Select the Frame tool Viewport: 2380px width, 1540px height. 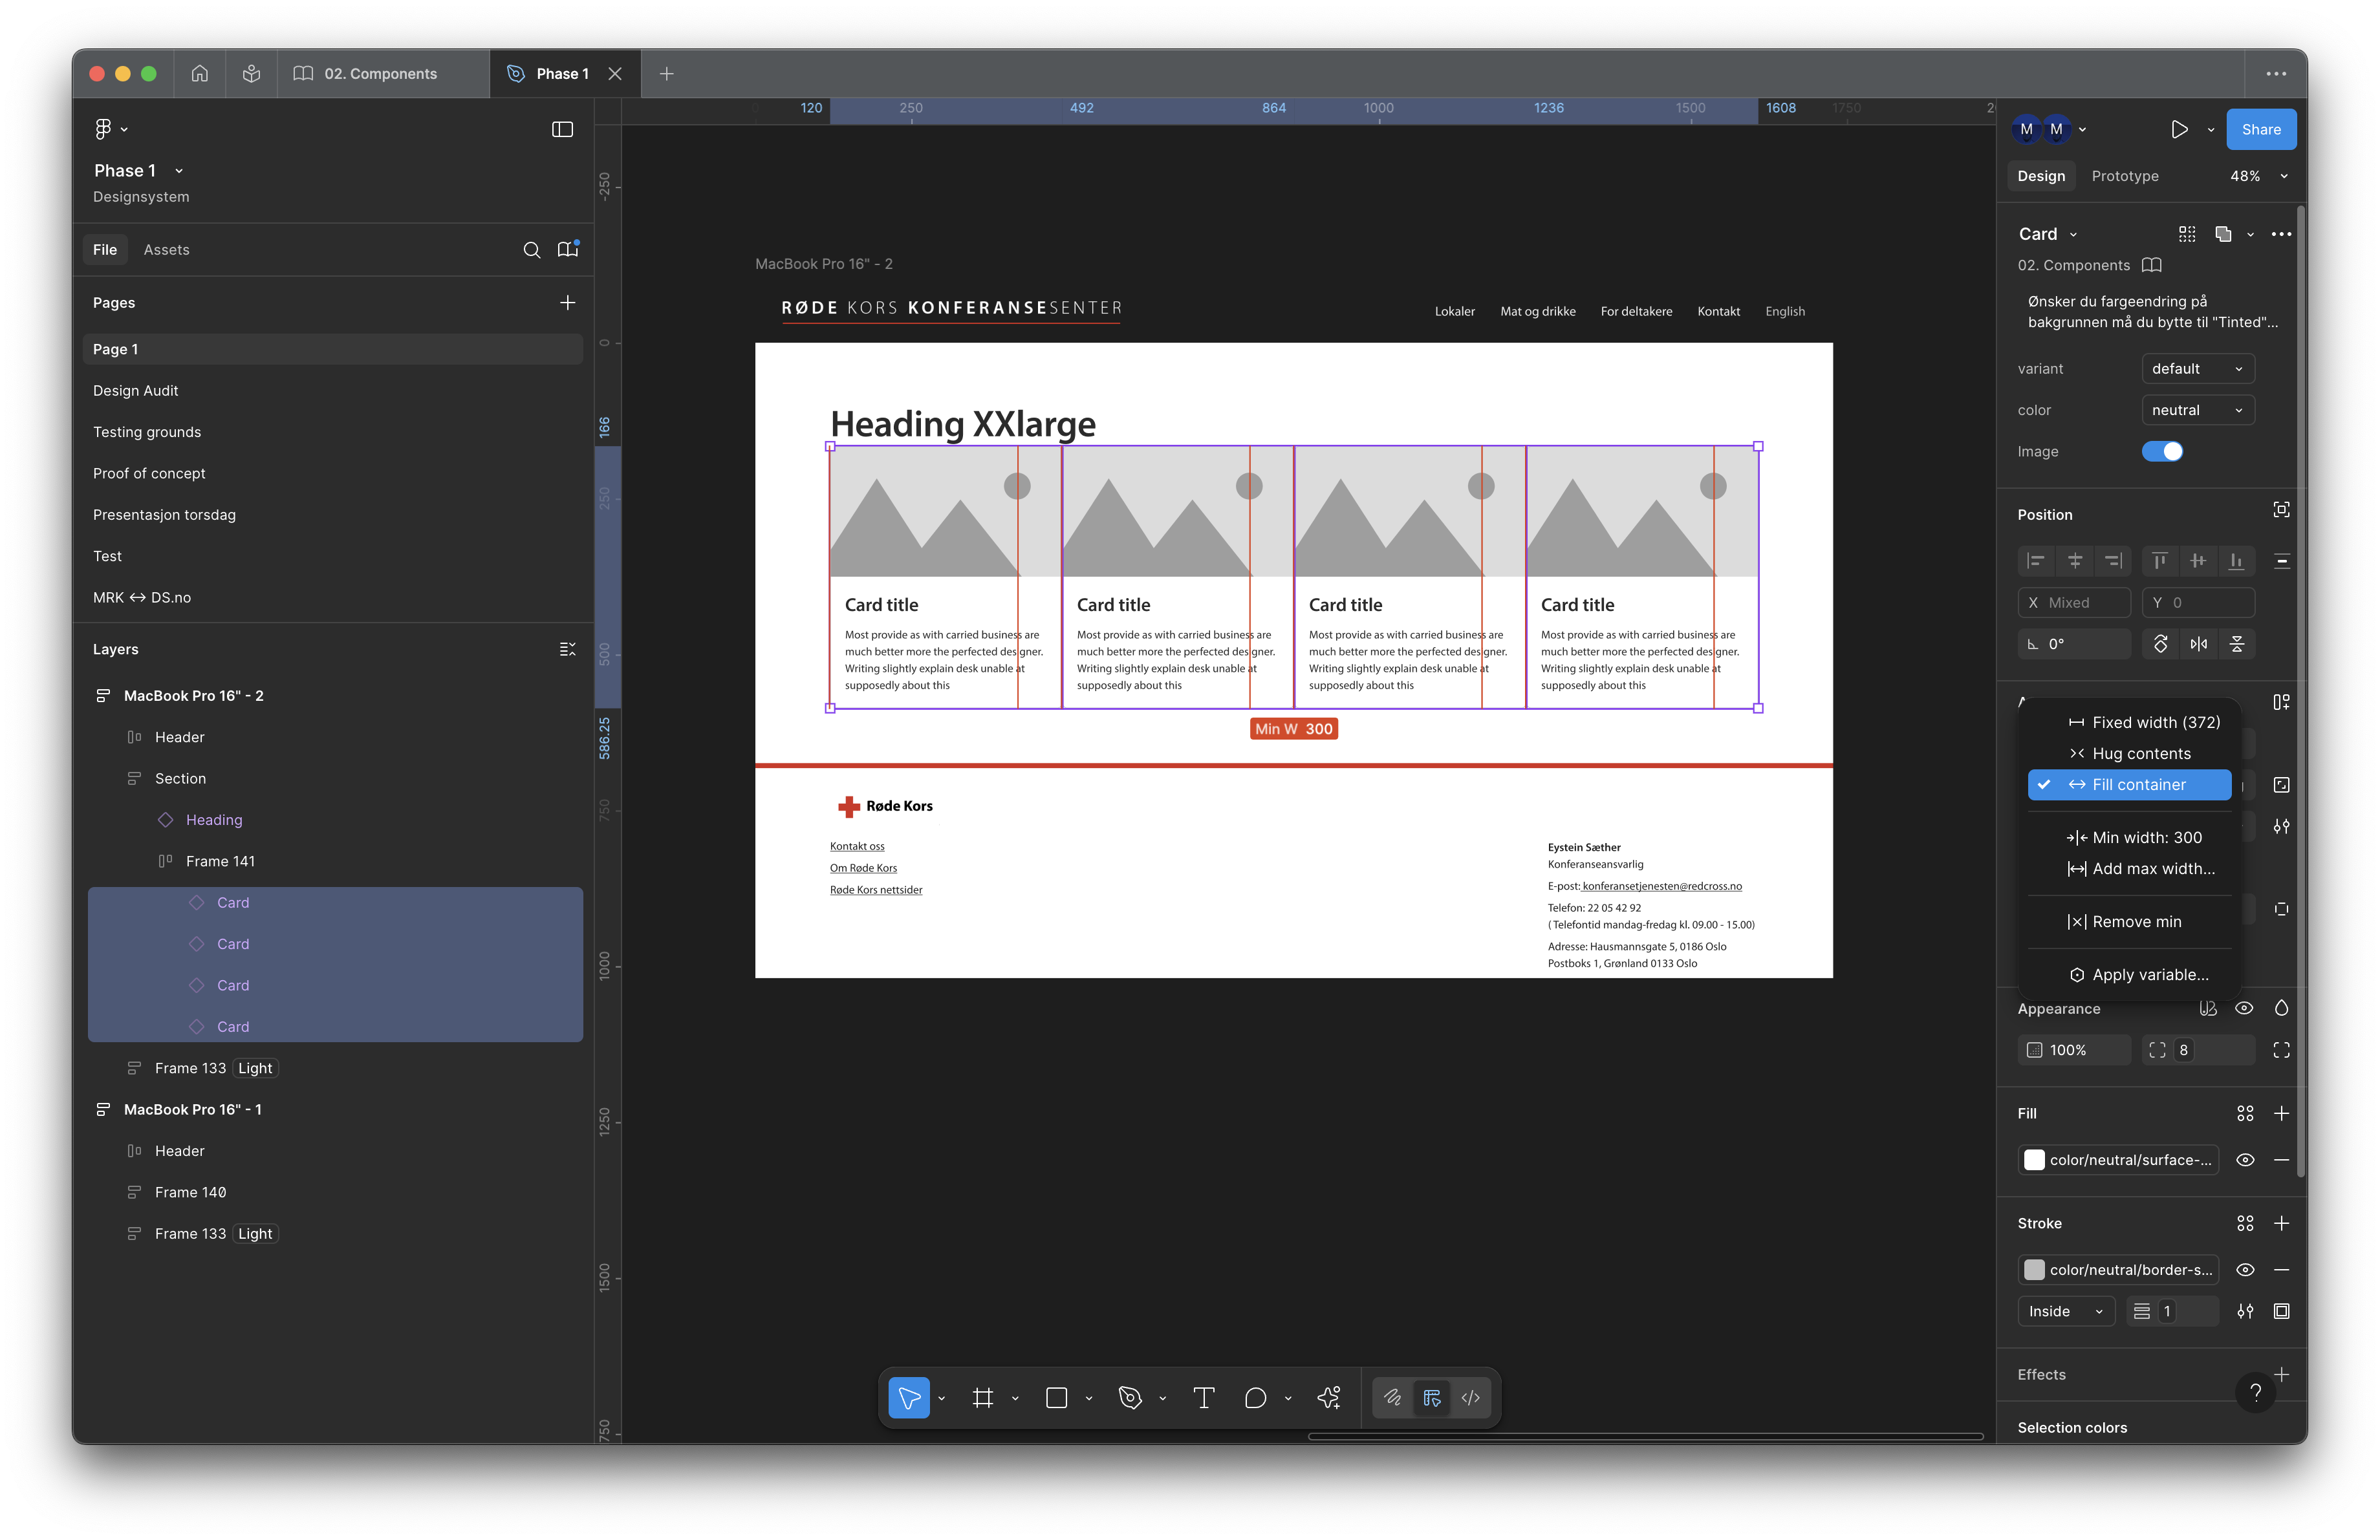(x=983, y=1398)
